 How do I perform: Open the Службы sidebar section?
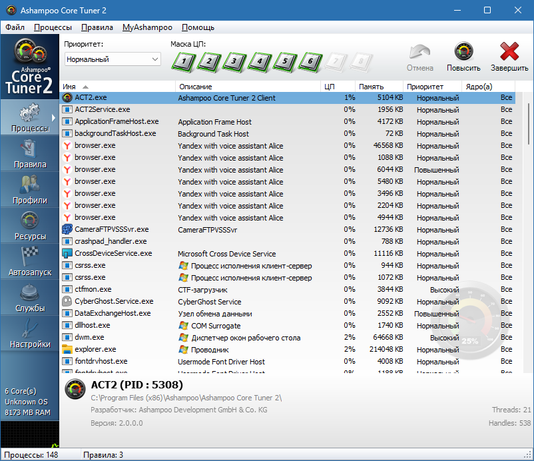[x=30, y=297]
